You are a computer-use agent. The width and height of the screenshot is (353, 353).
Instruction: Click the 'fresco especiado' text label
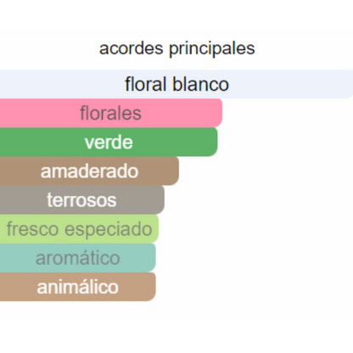click(x=80, y=229)
